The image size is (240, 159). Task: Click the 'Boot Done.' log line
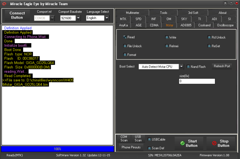pos(13,50)
